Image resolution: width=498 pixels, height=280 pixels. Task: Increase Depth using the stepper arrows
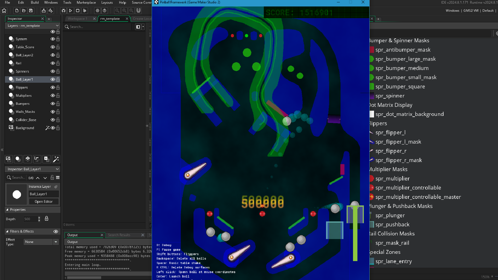click(39, 218)
